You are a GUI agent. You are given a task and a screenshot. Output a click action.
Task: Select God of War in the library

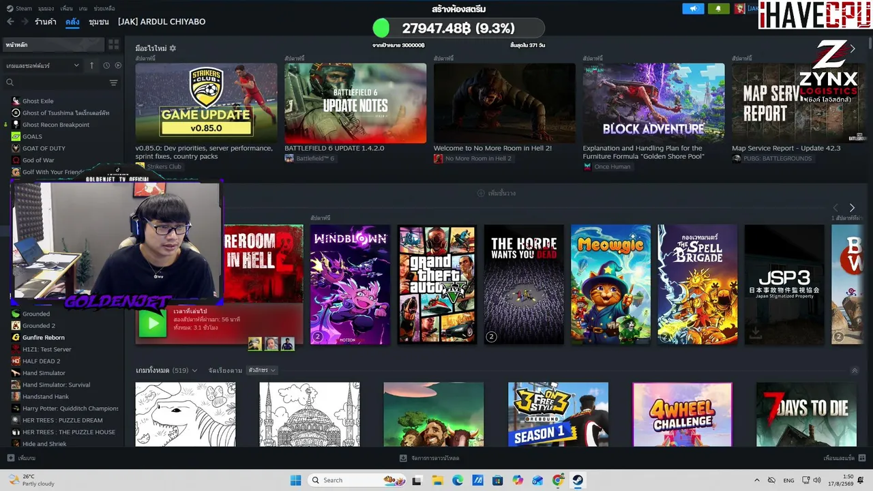point(38,160)
